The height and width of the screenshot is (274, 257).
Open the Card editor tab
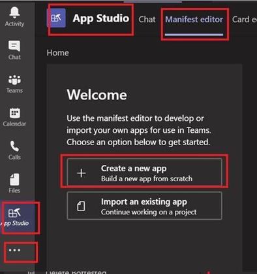pos(245,20)
